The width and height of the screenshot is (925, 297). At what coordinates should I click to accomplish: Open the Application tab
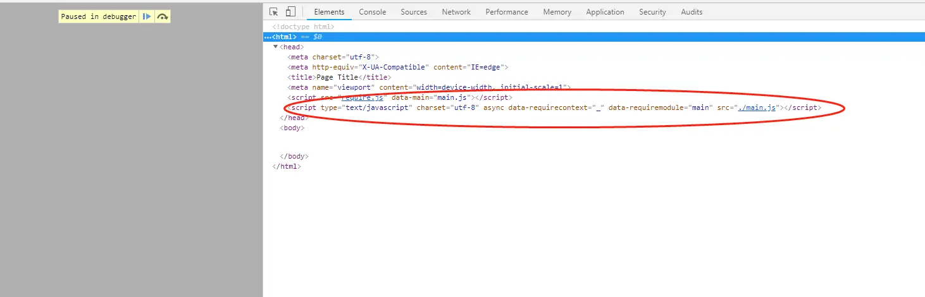(605, 12)
